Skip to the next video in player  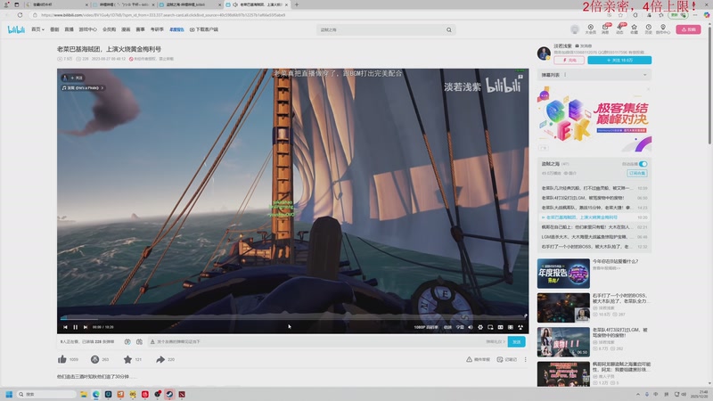pyautogui.click(x=85, y=327)
